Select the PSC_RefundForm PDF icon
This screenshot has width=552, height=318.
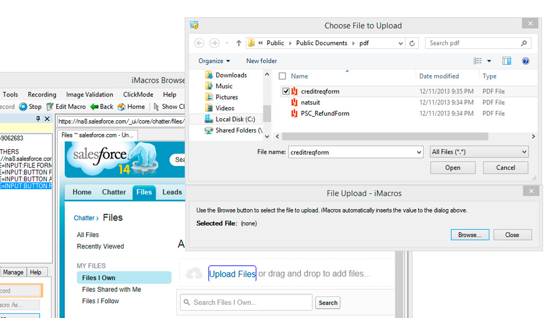click(294, 113)
